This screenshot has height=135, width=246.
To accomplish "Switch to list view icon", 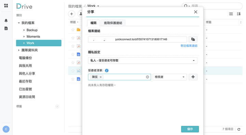I will (231, 14).
